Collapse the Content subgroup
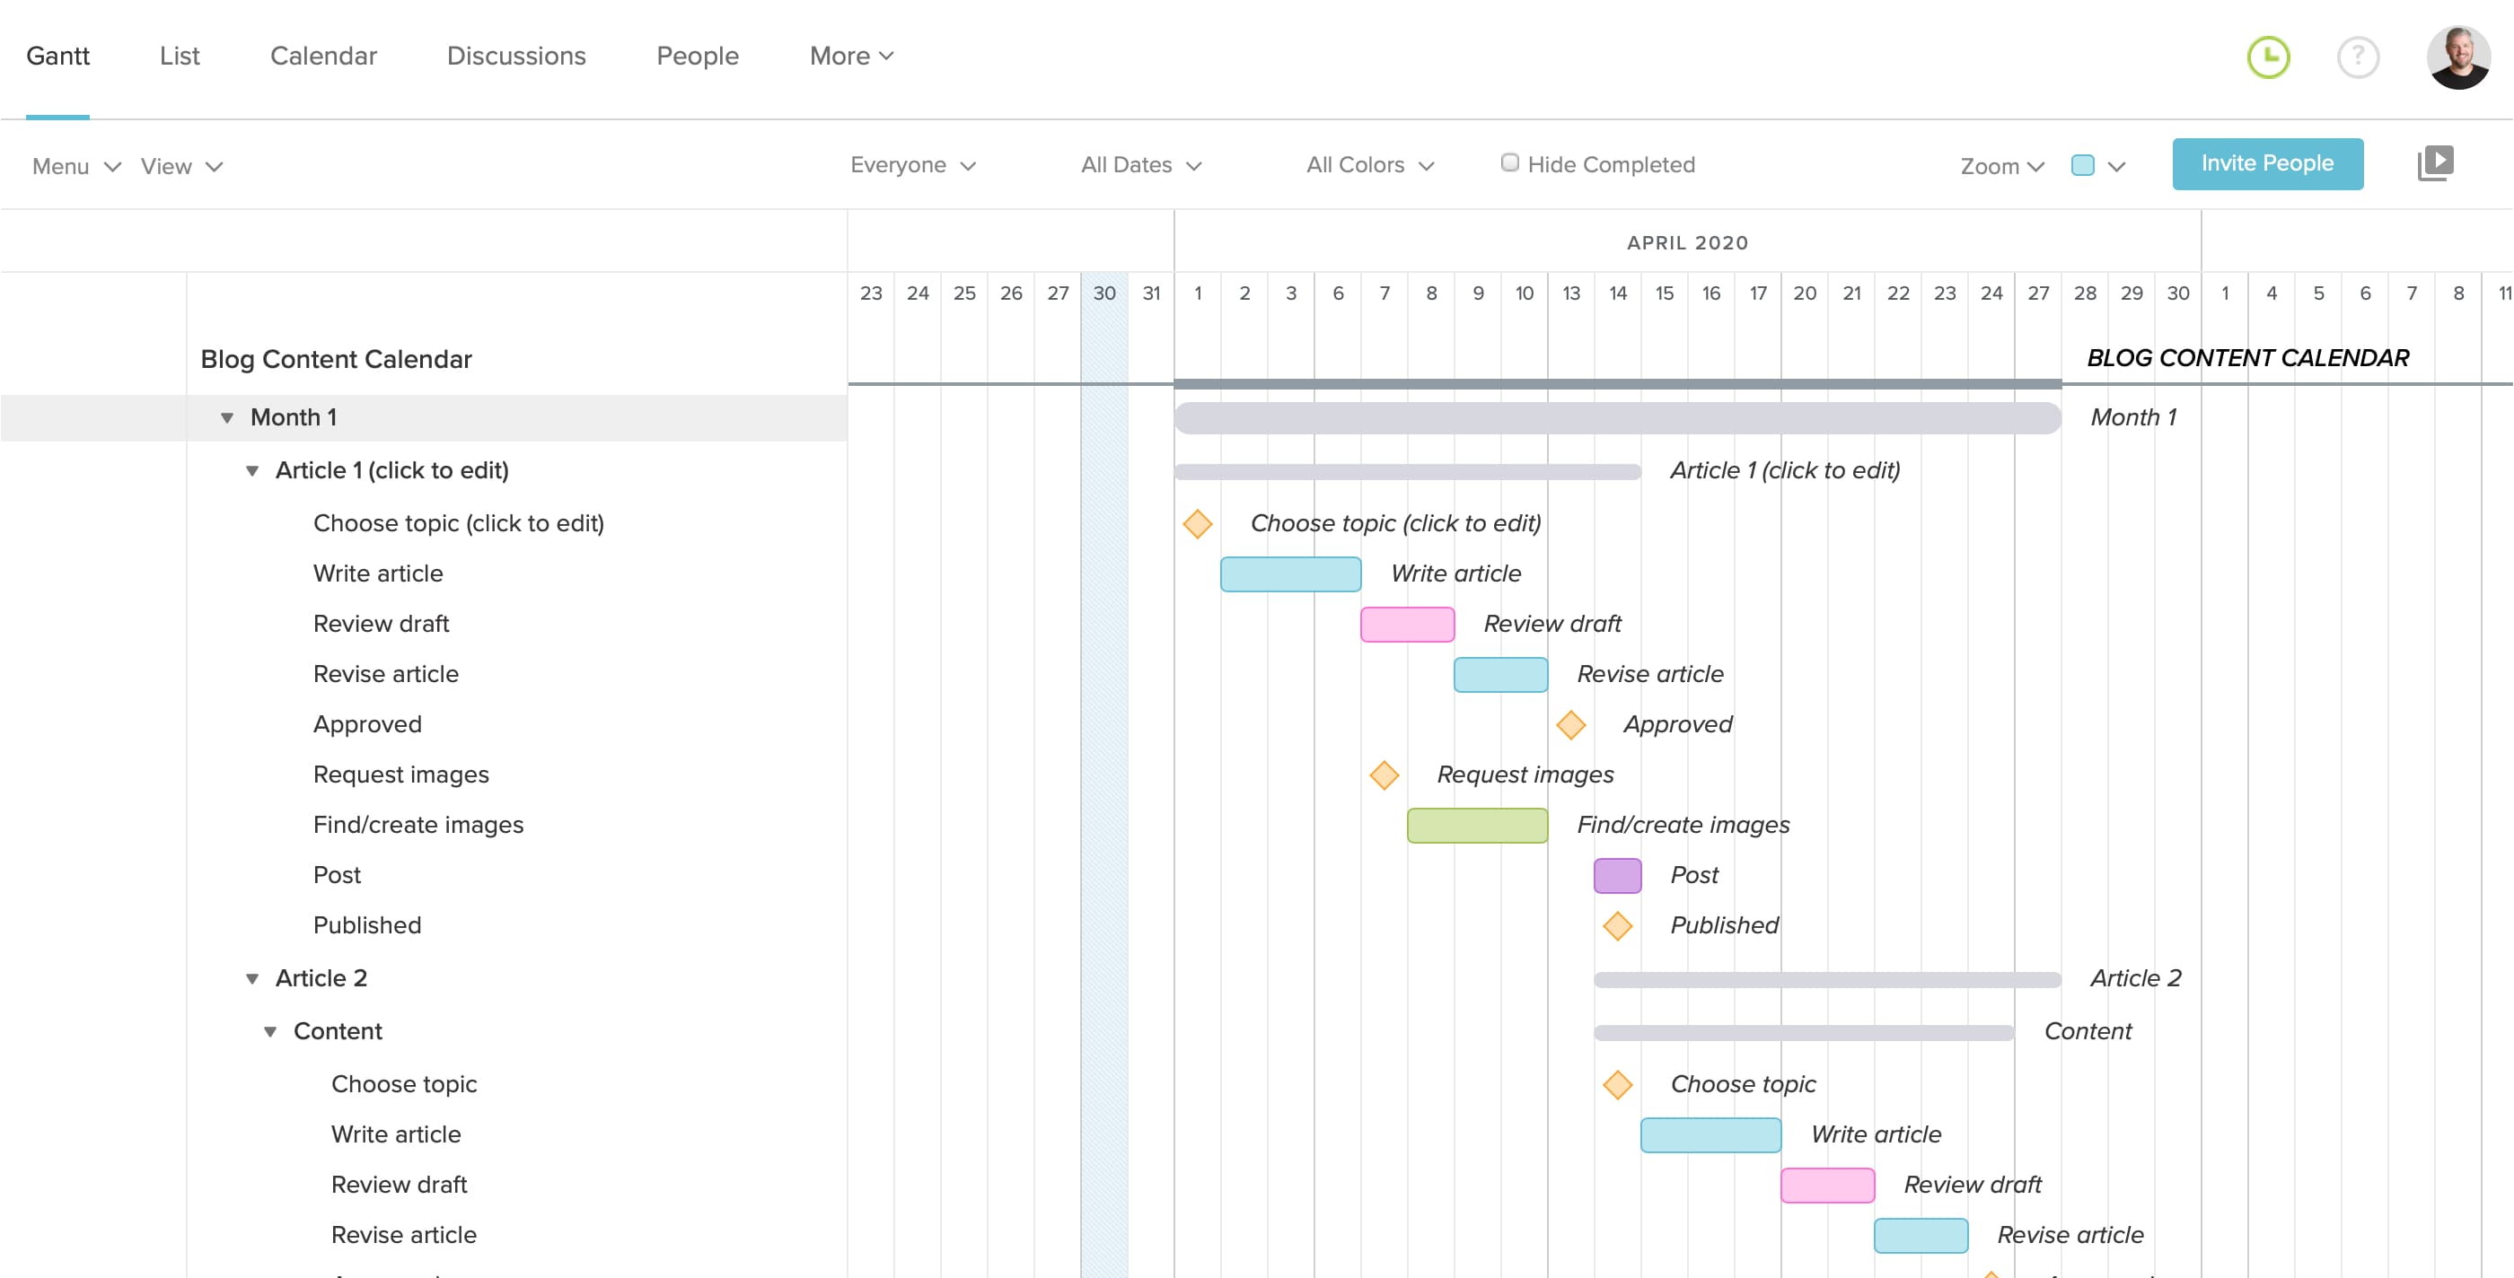Viewport: 2514px width, 1278px height. 270,1031
